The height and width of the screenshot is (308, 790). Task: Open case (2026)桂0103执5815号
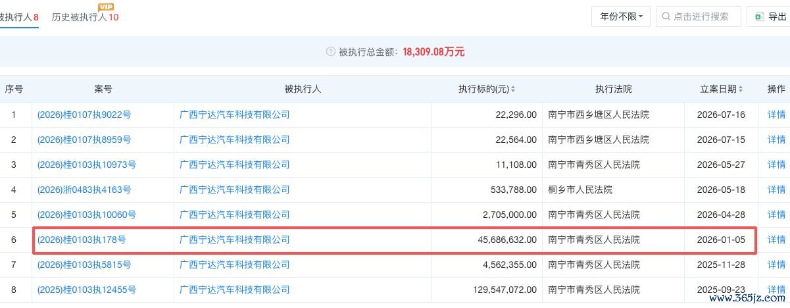click(x=84, y=265)
